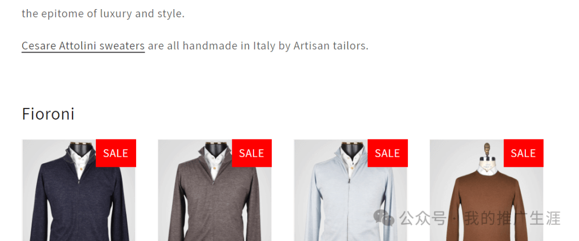Viewport: 579px width, 241px height.
Task: Click the Fioroni section heading
Action: pyautogui.click(x=48, y=114)
